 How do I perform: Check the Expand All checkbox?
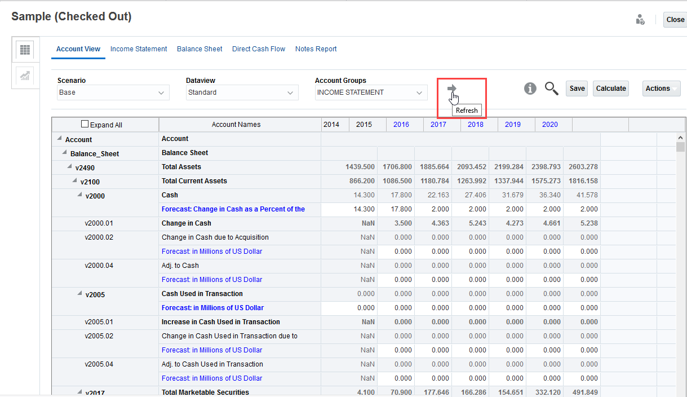(x=85, y=123)
